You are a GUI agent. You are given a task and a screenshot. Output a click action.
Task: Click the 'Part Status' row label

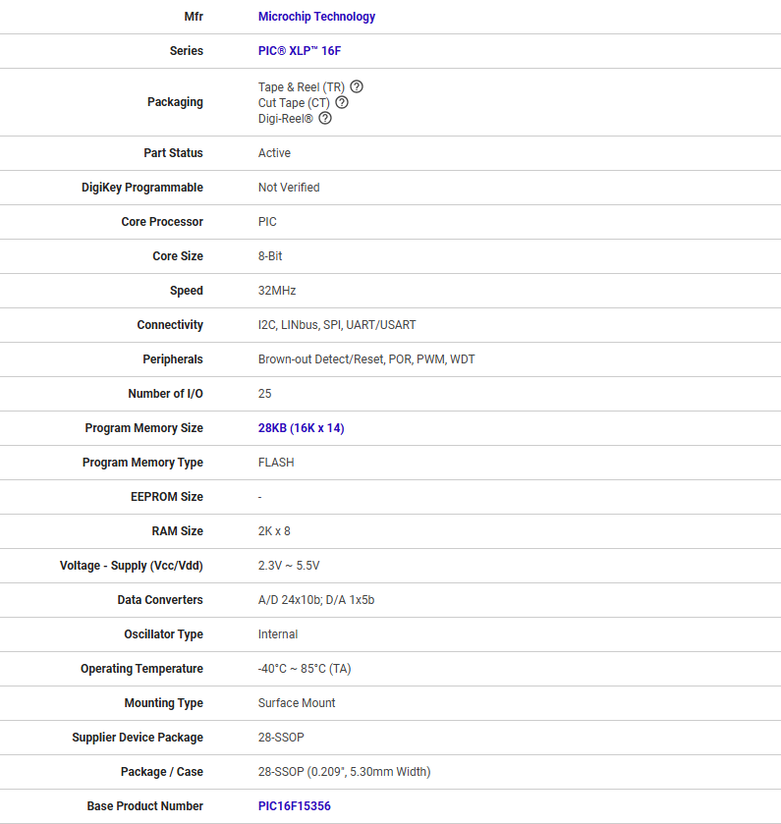[x=173, y=153]
